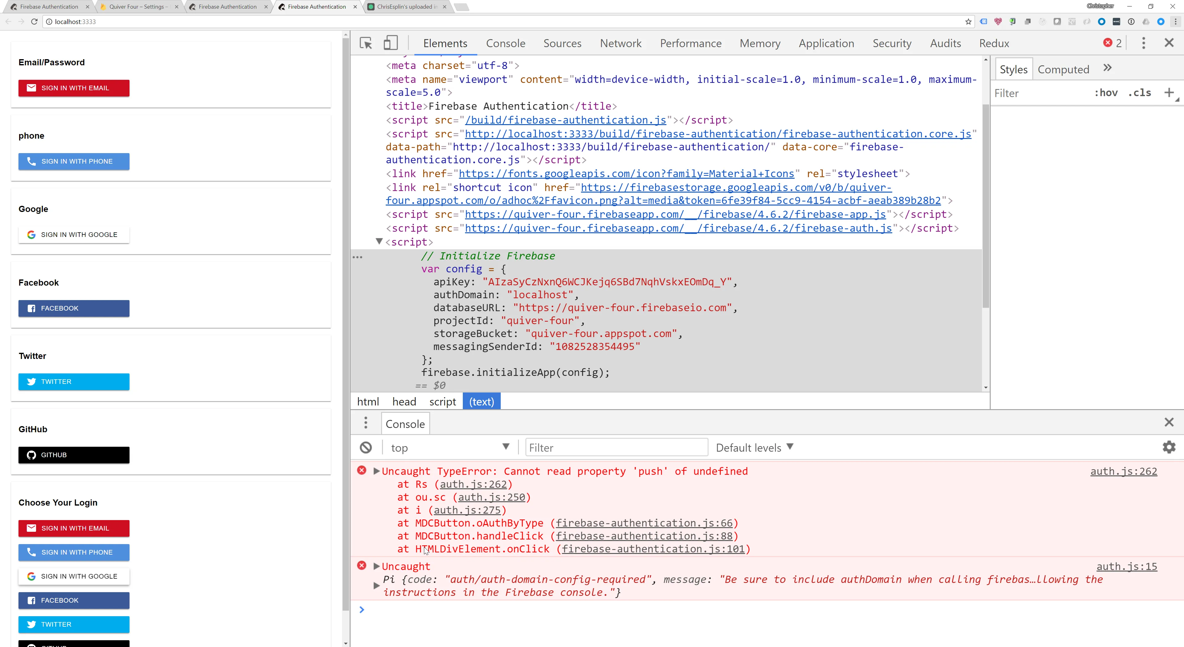Viewport: 1184px width, 647px height.
Task: Click the SIGN IN WITH GOOGLE button
Action: [74, 235]
